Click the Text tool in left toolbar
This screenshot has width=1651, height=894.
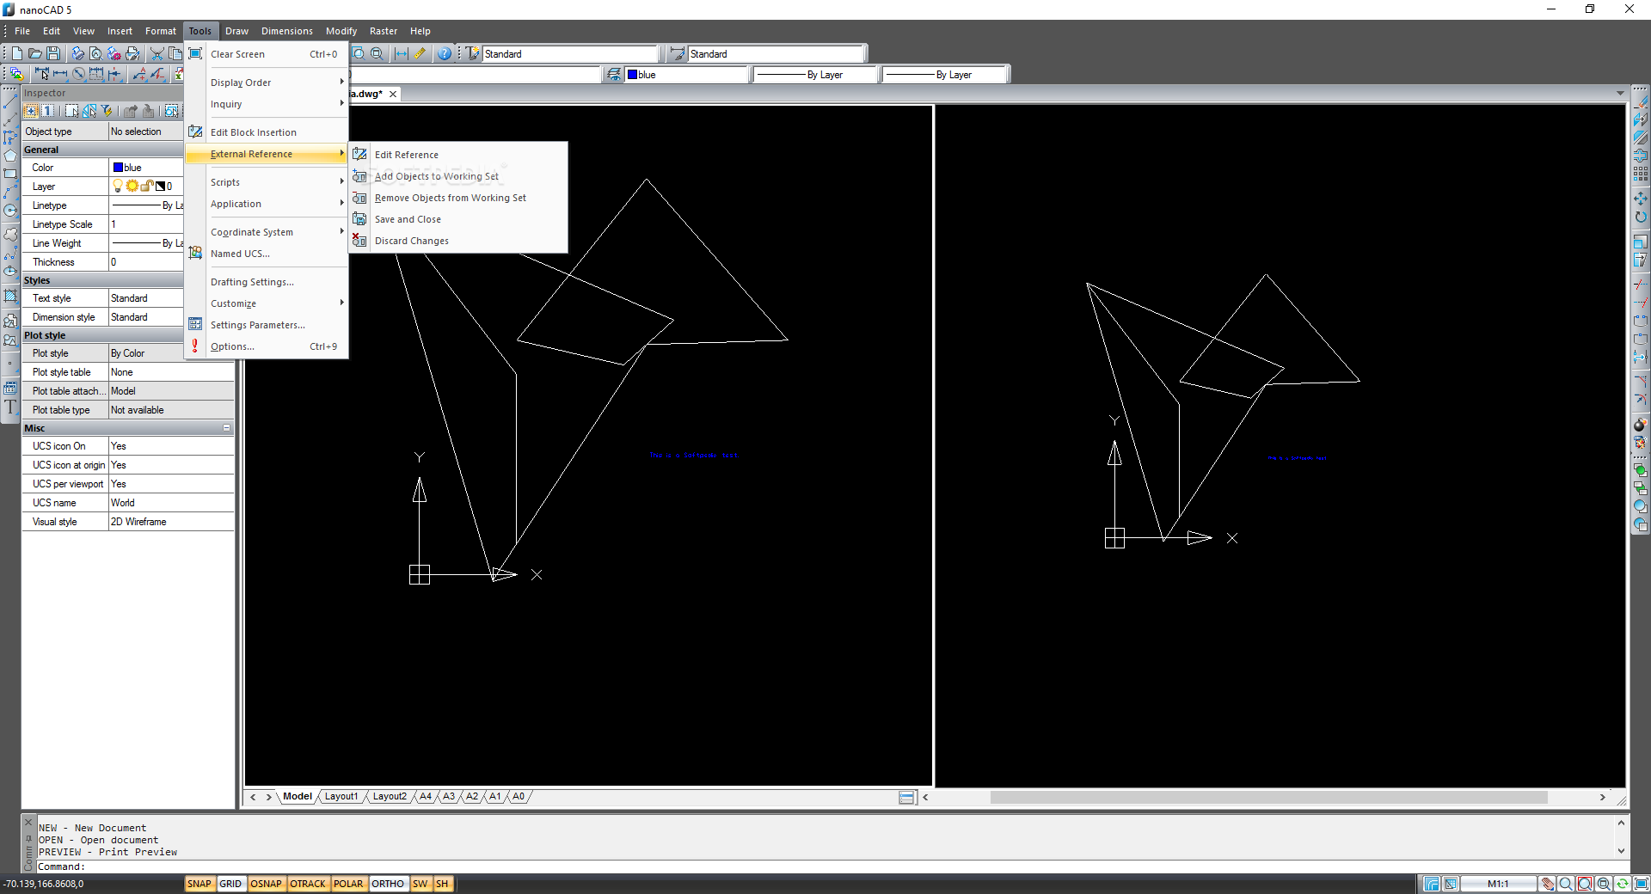click(x=10, y=407)
